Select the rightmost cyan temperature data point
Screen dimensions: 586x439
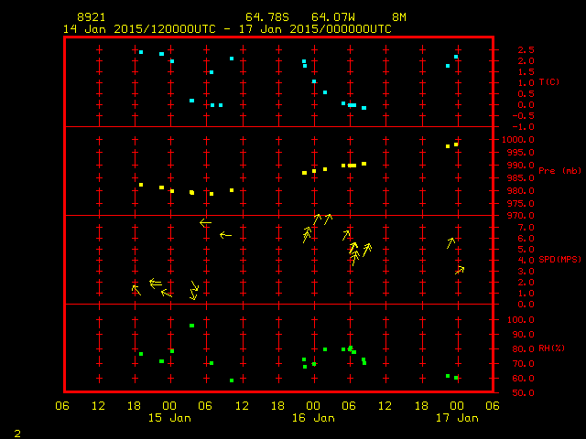[x=456, y=57]
